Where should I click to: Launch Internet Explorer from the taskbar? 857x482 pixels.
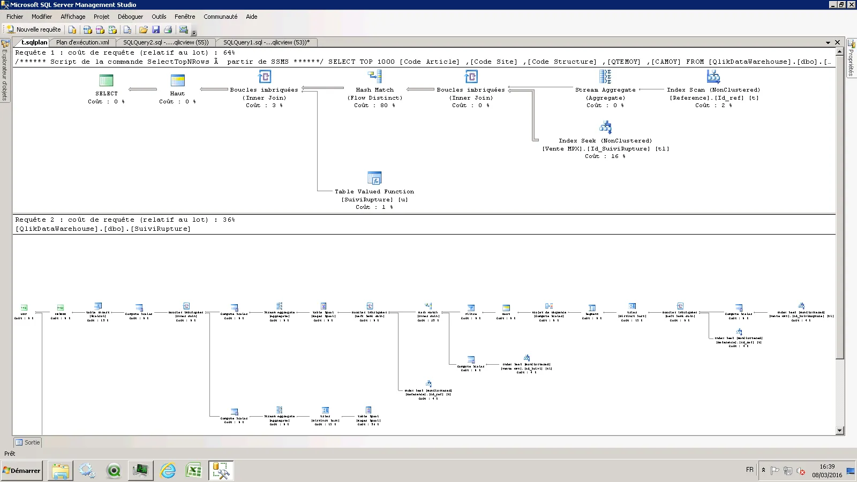coord(168,471)
